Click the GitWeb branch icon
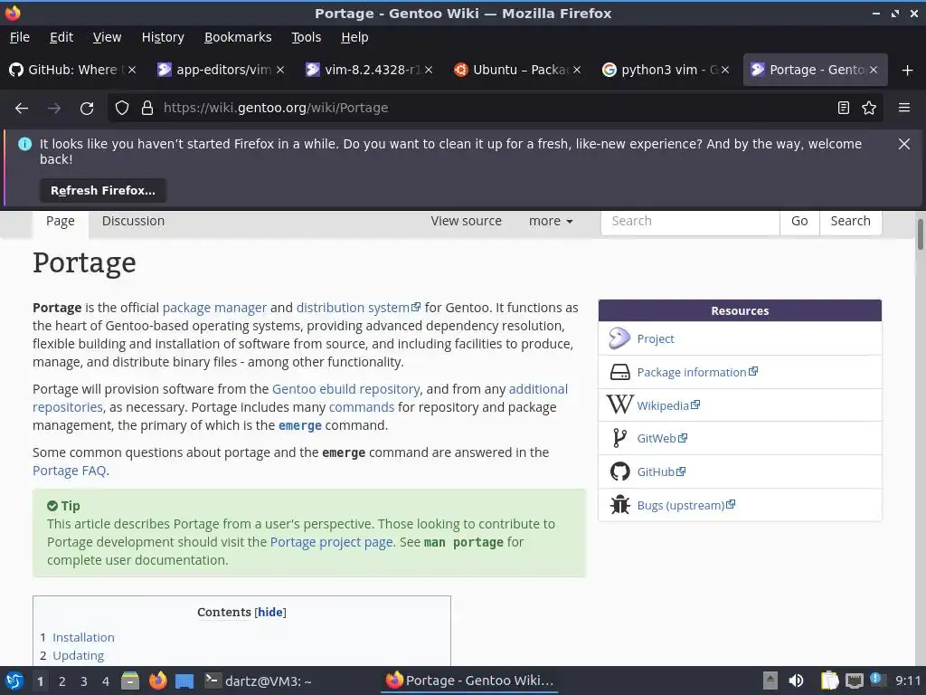The height and width of the screenshot is (695, 926). pos(619,439)
